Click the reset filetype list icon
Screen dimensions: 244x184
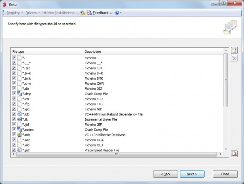pyautogui.click(x=234, y=154)
